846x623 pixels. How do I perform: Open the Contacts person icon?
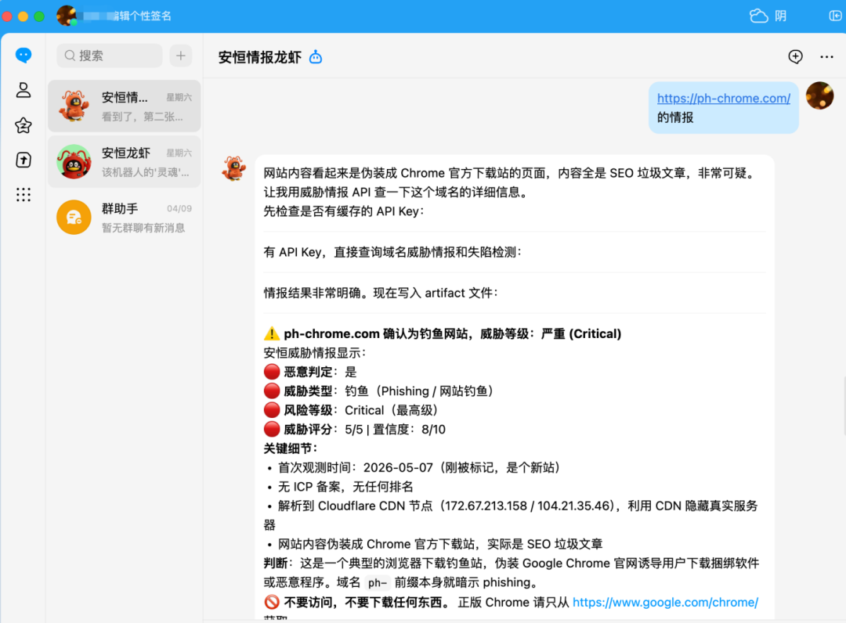[23, 90]
